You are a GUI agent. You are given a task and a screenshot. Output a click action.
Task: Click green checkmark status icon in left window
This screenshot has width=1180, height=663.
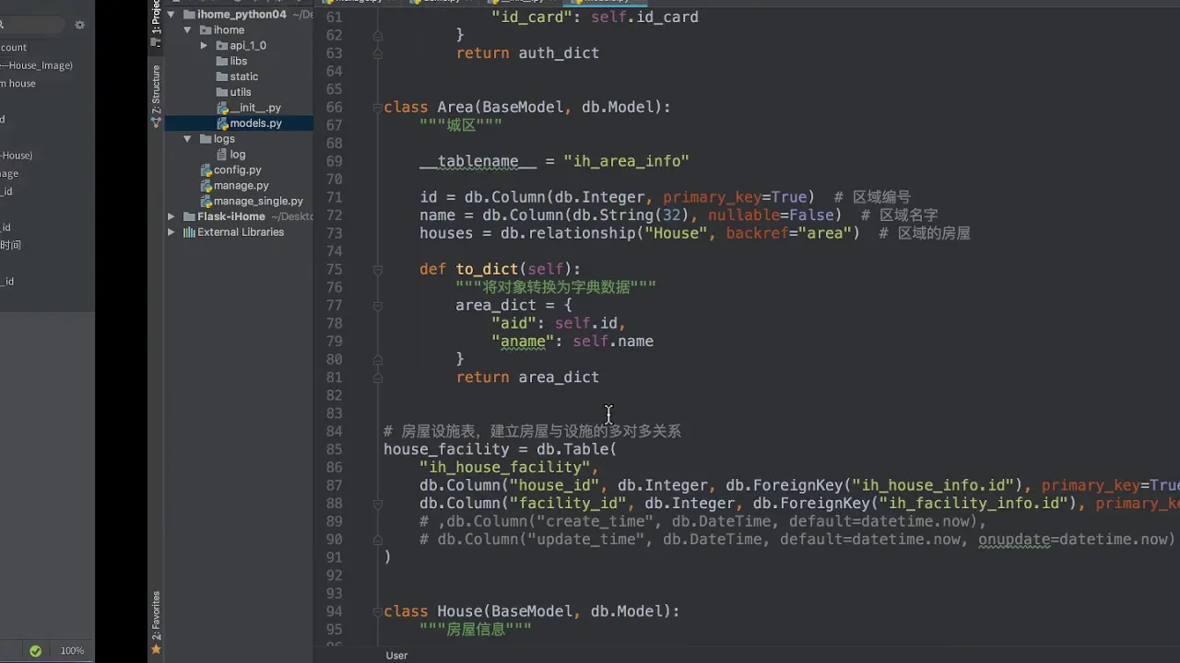click(x=35, y=650)
